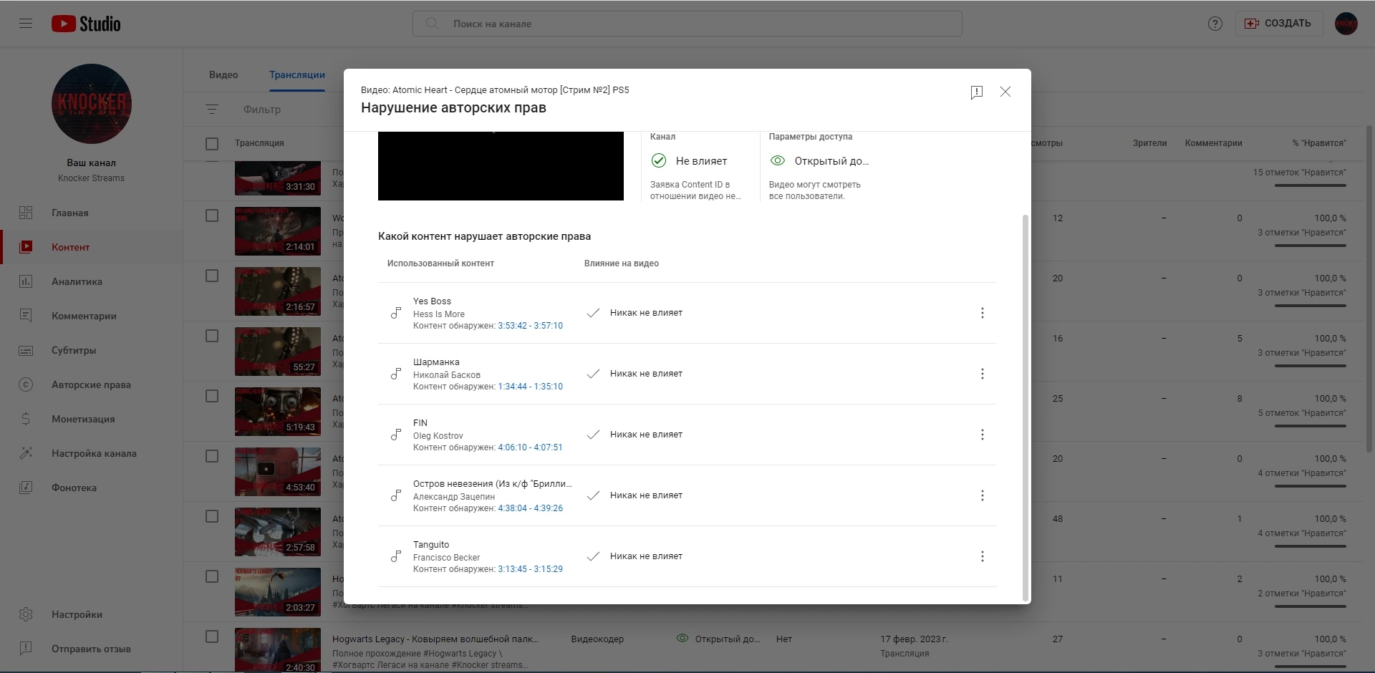Viewport: 1375px width, 673px height.
Task: Open timestamp link 4:38:04 - 4:39:26
Action: point(531,508)
